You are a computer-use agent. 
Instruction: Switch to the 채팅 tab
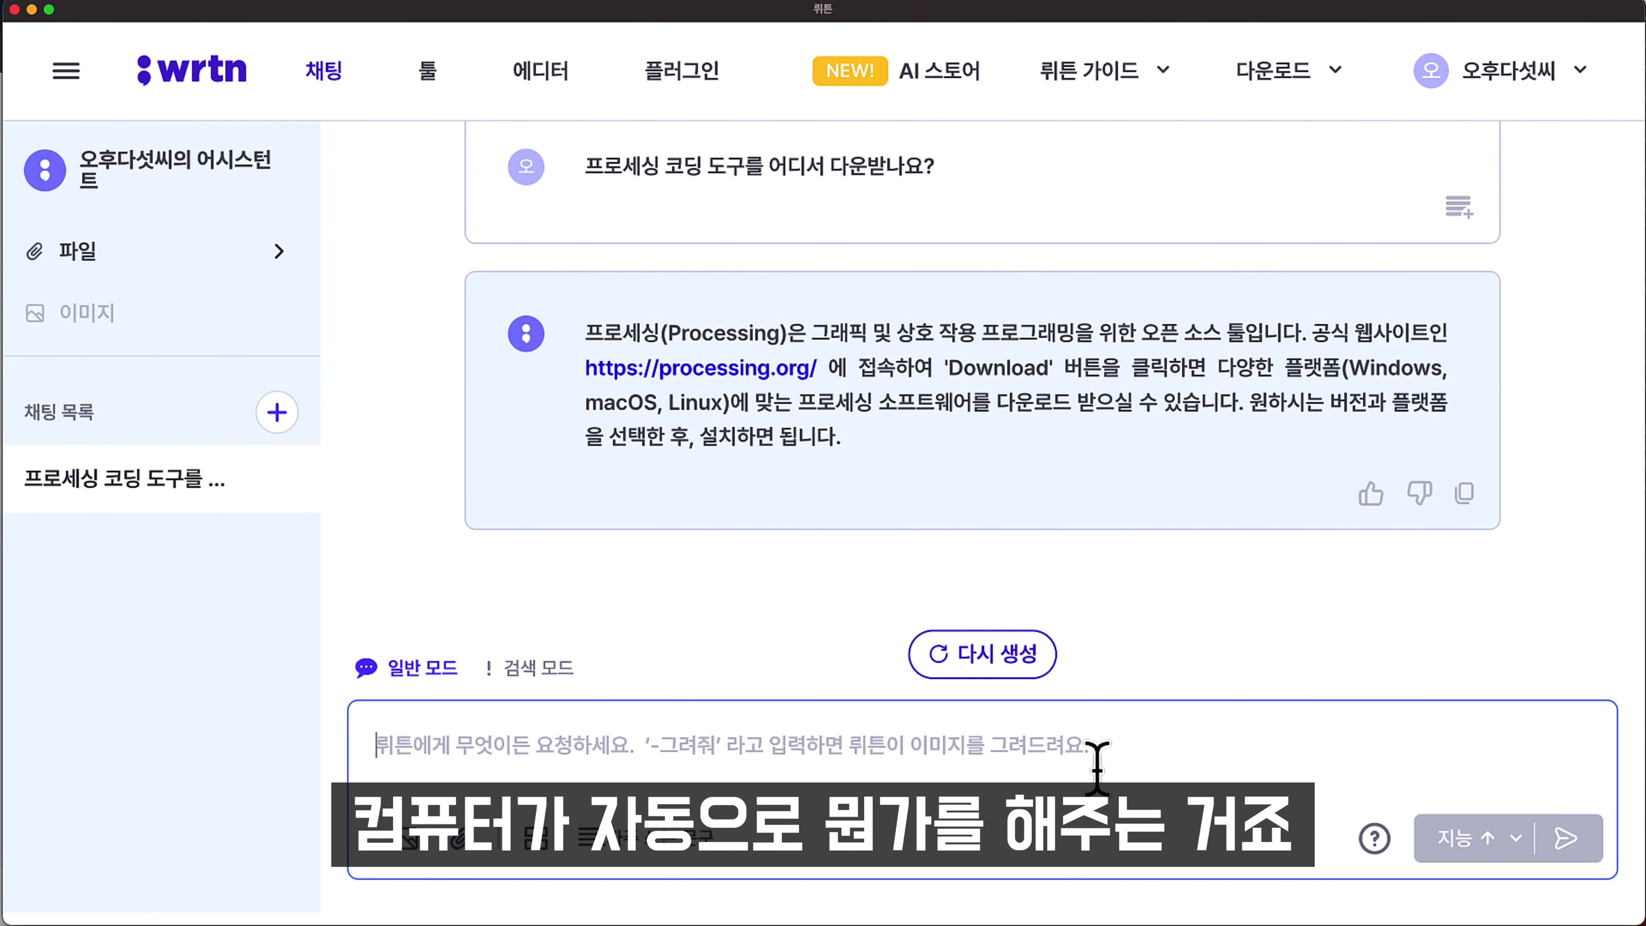point(324,70)
